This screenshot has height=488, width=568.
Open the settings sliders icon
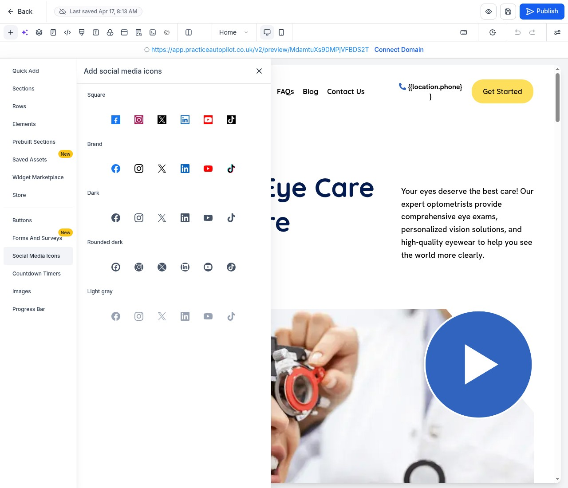pyautogui.click(x=557, y=32)
